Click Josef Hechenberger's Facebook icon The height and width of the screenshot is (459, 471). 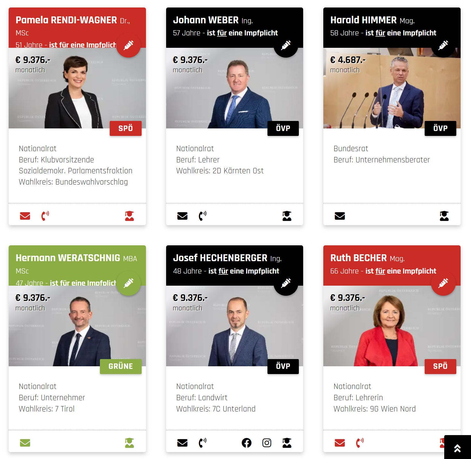(246, 443)
